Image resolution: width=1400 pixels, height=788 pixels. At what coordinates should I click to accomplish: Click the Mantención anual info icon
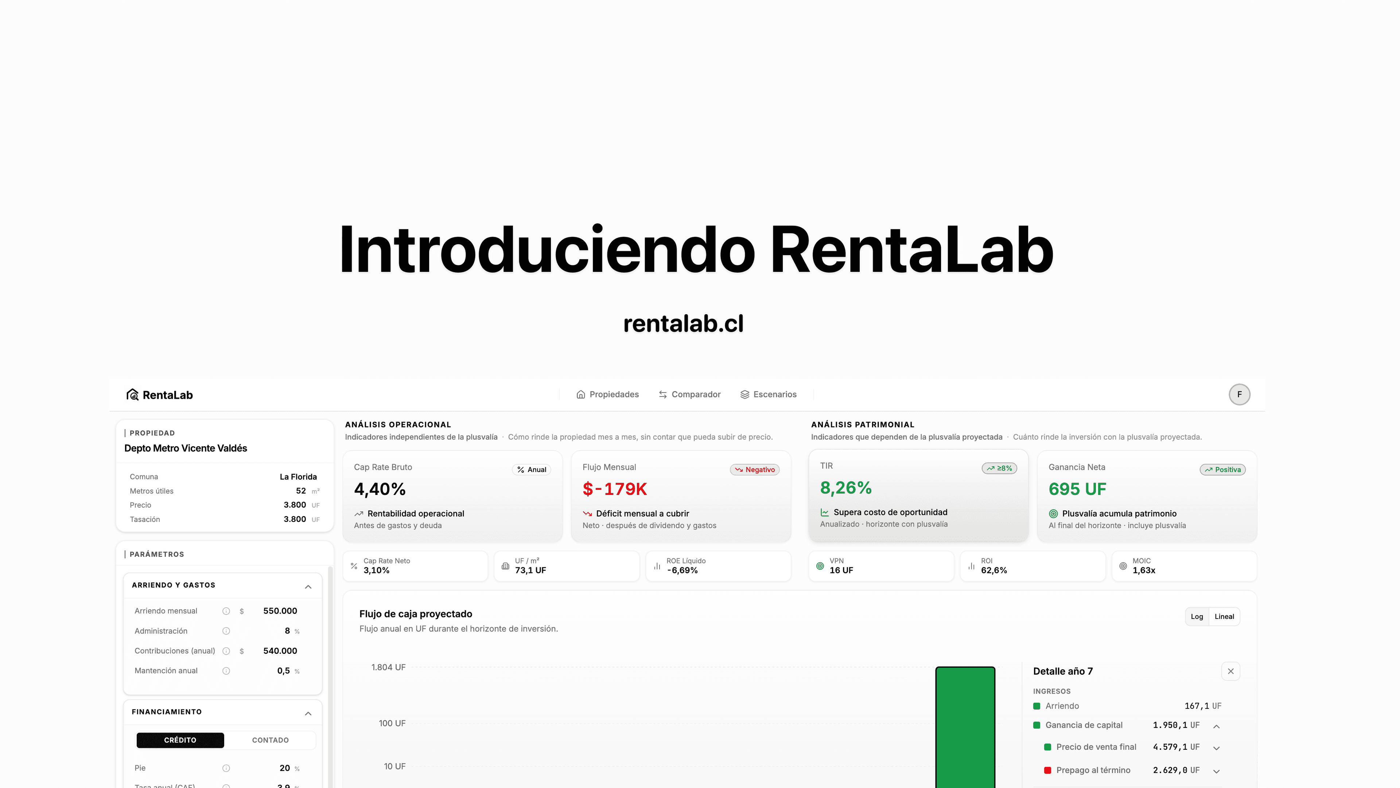pos(226,671)
